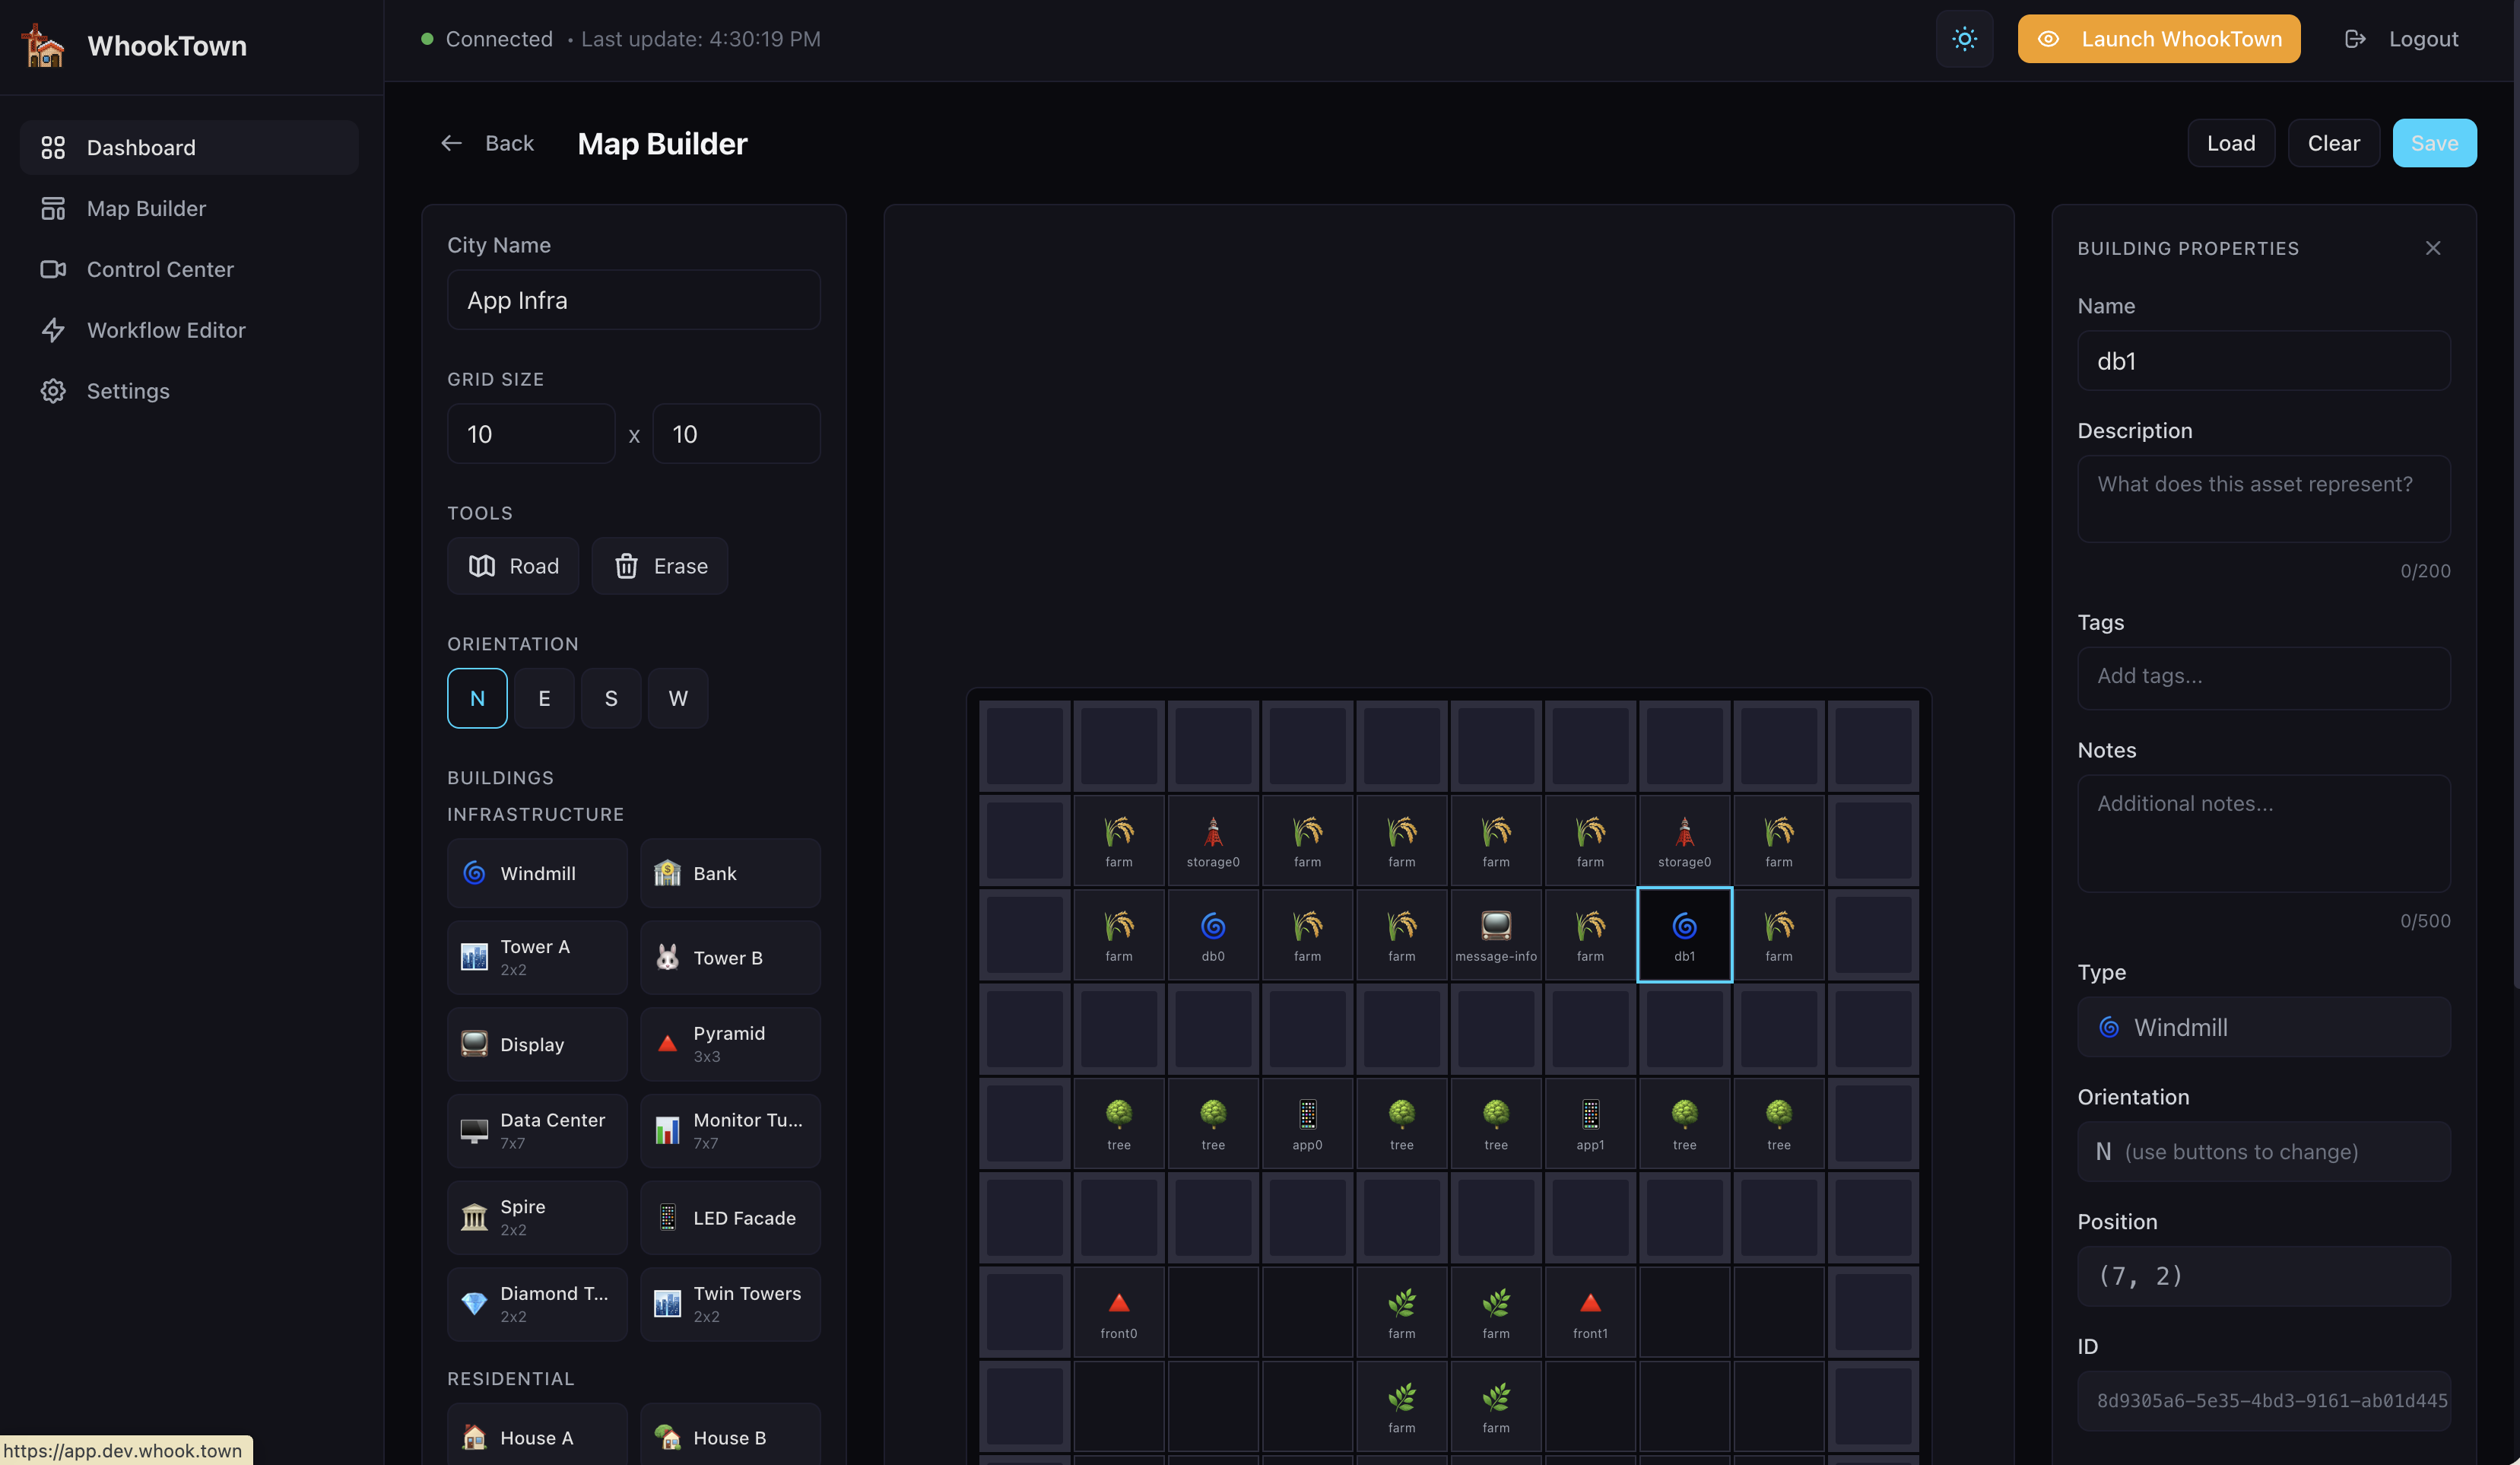Select the db0 windmill cell
2520x1465 pixels.
pos(1213,934)
